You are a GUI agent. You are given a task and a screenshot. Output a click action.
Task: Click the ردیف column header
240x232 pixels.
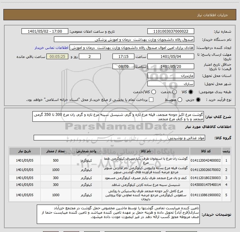pos(226,151)
